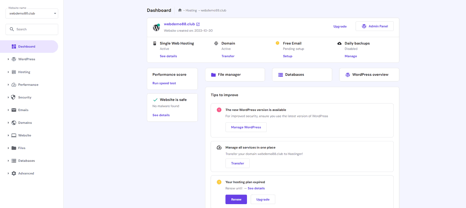Expand the WordPress sidebar section arrow
The width and height of the screenshot is (466, 208).
[8, 59]
